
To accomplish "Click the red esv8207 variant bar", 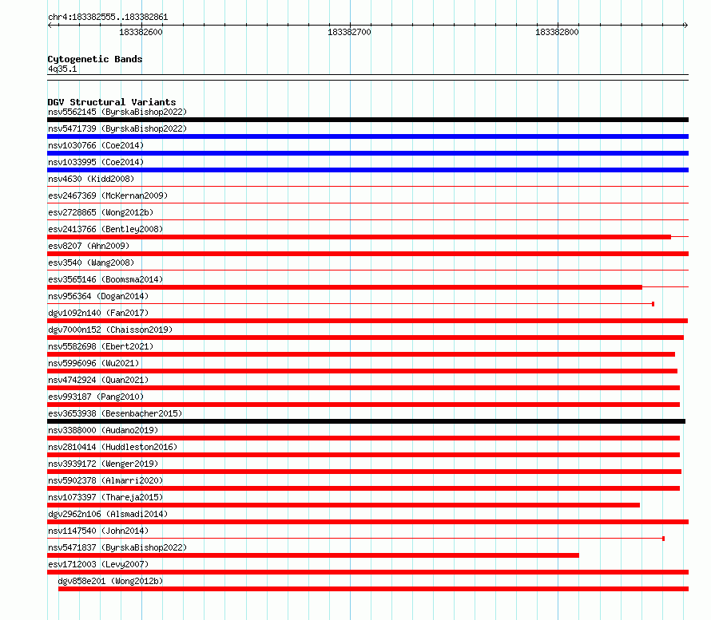I will tap(367, 254).
